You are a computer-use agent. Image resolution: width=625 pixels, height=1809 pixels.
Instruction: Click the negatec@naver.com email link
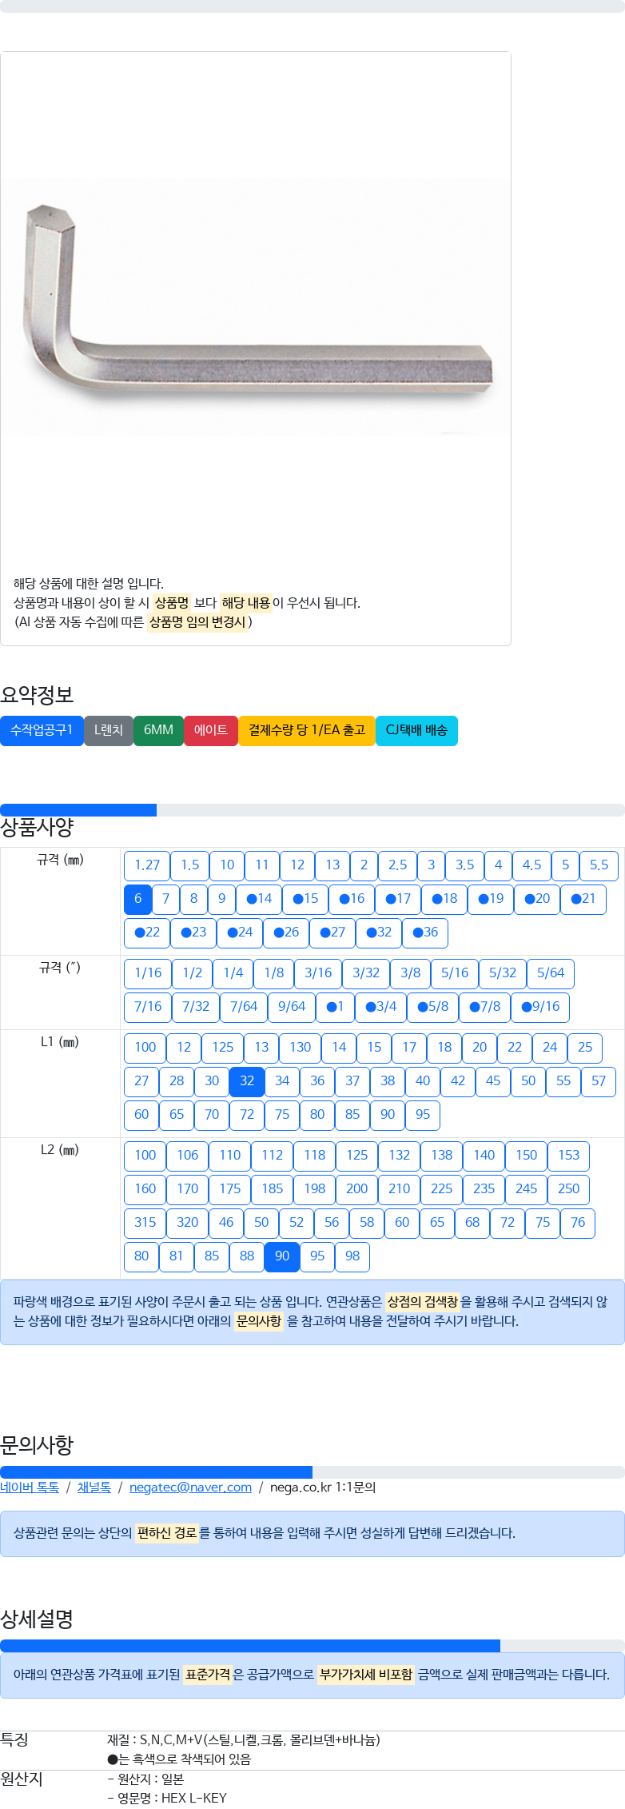190,1487
